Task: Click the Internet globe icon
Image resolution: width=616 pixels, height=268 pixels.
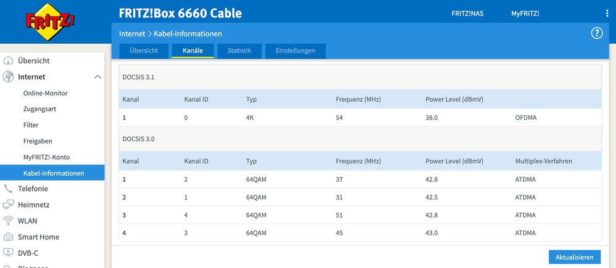Action: [x=8, y=77]
